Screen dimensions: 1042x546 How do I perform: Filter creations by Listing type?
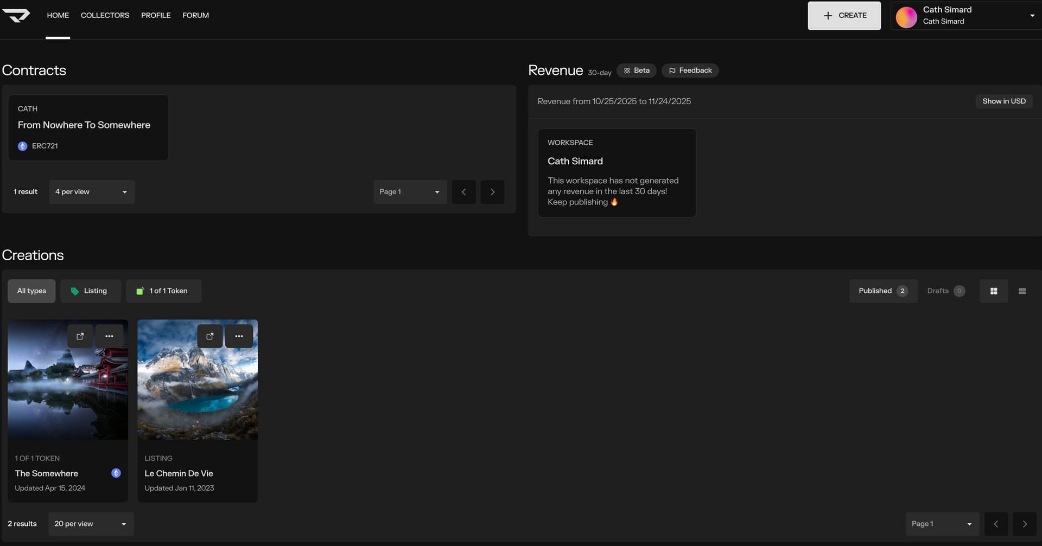89,291
